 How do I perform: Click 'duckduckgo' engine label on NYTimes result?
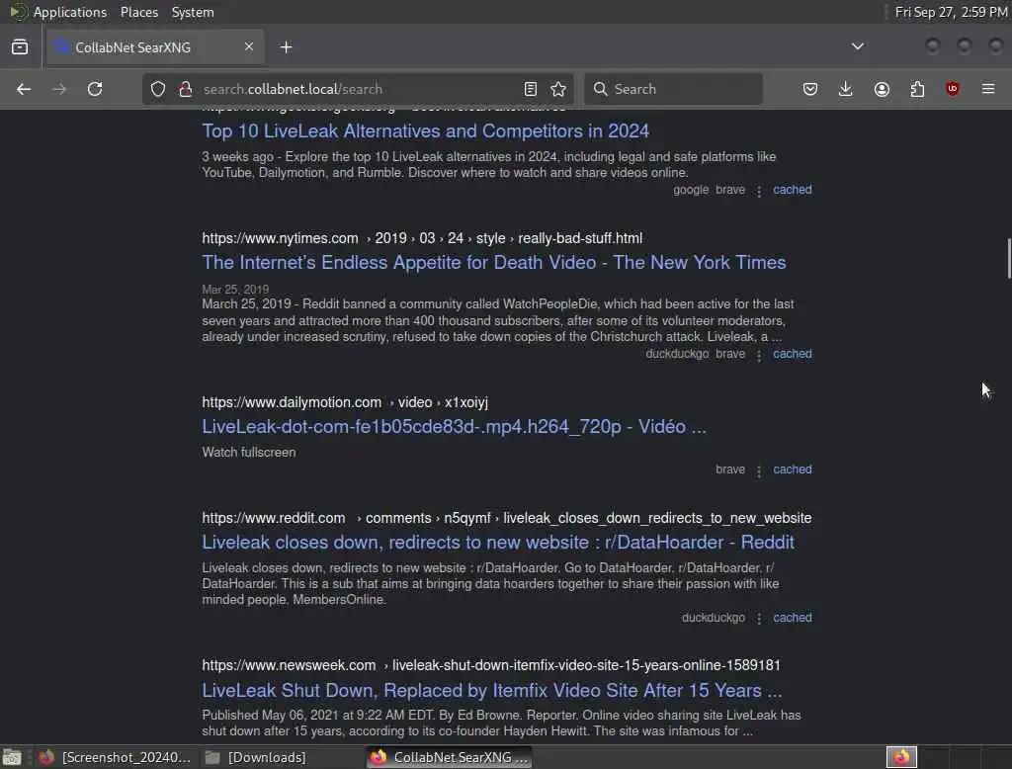[677, 354]
